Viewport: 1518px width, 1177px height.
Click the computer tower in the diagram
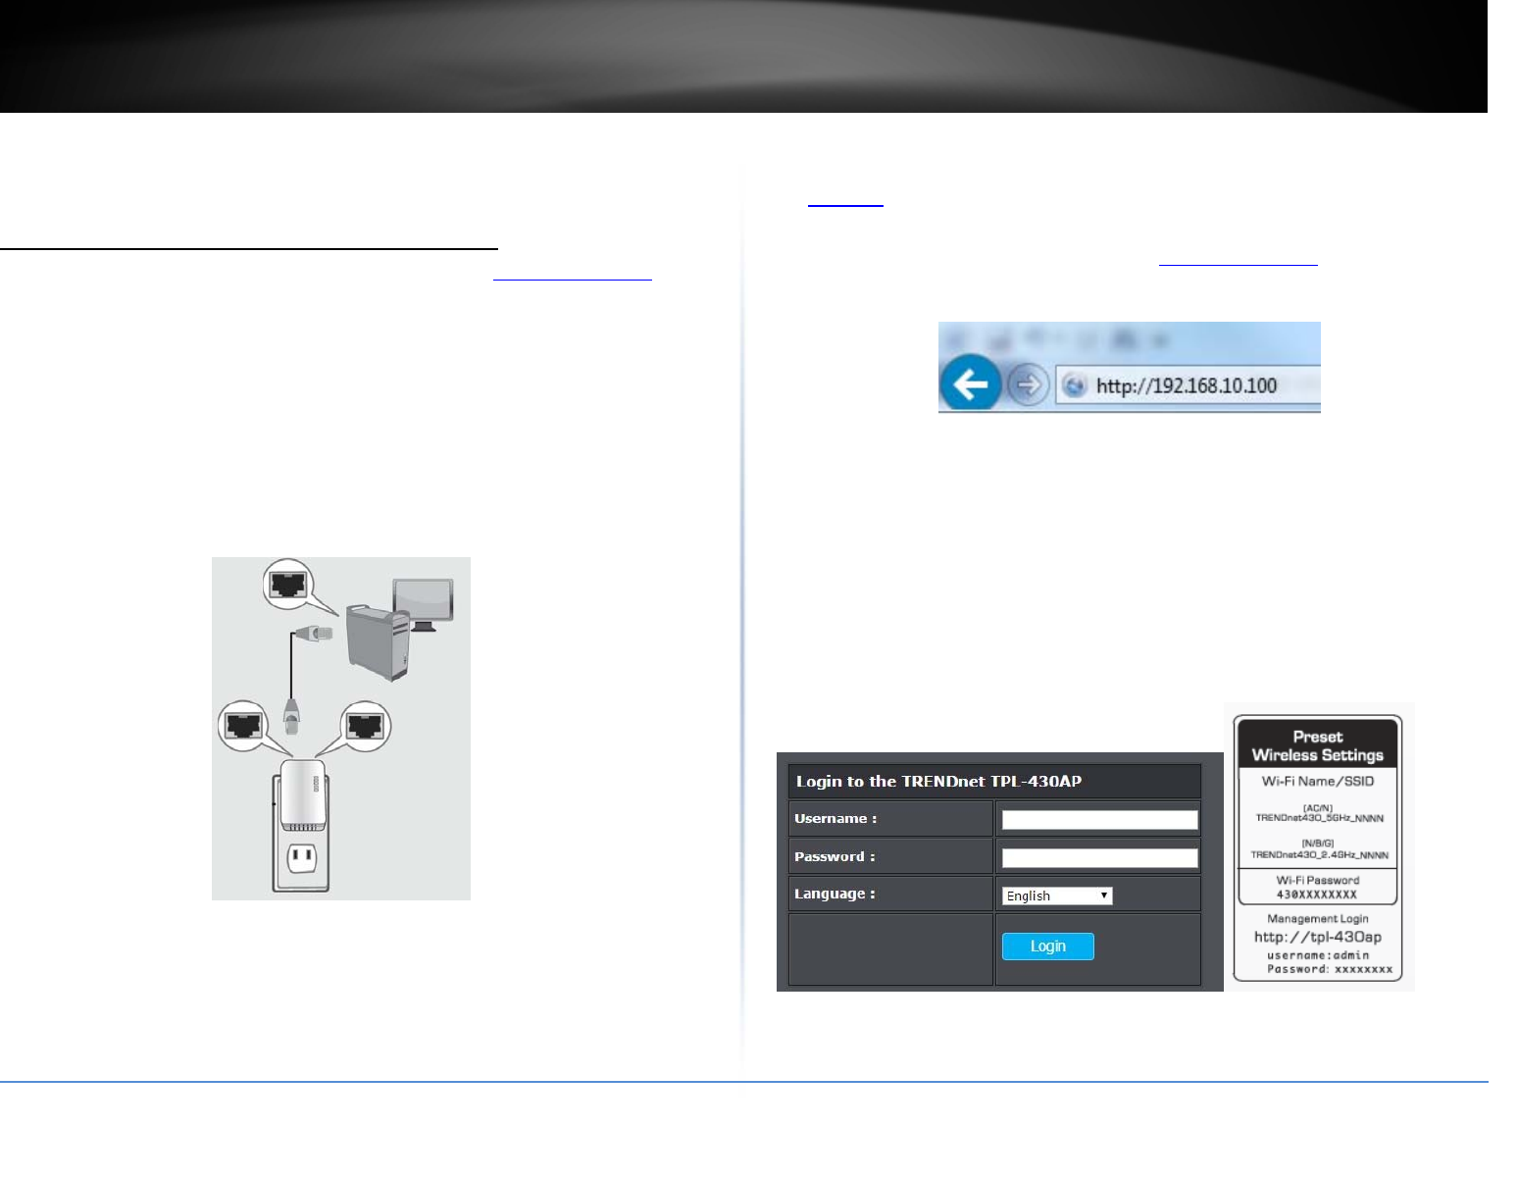tap(377, 643)
